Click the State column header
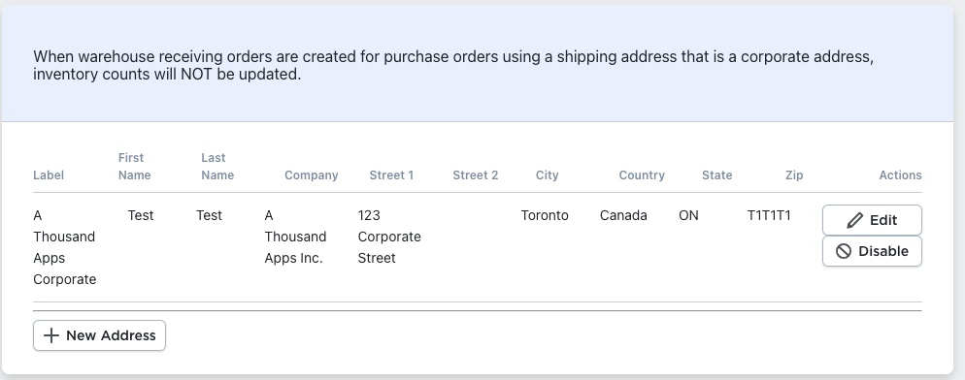Viewport: 965px width, 380px height. (x=717, y=175)
